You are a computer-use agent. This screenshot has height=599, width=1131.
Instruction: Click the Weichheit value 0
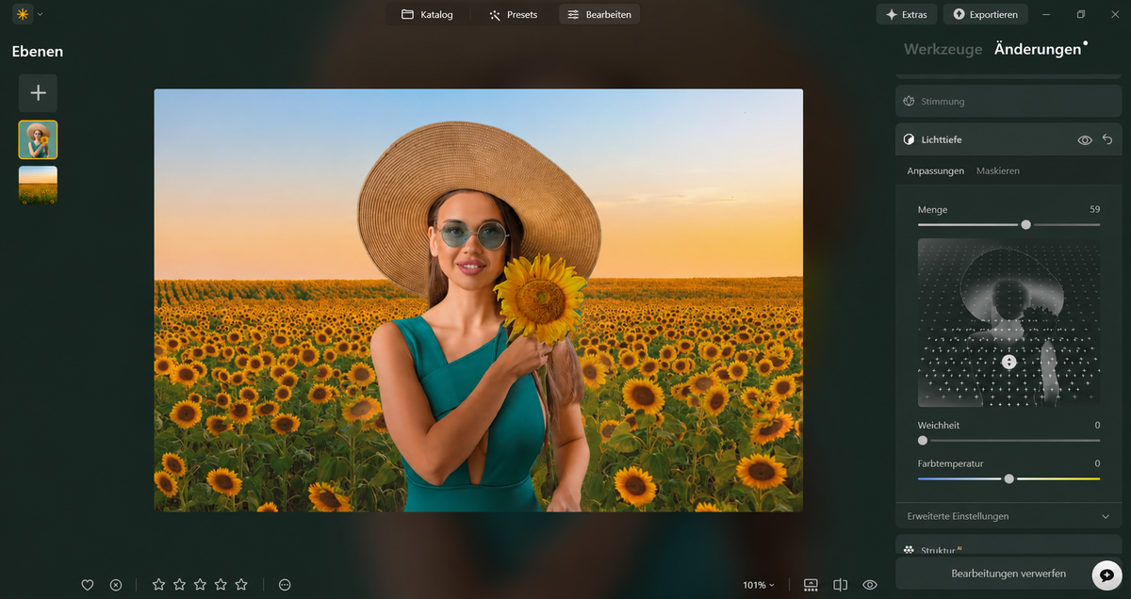[1097, 425]
